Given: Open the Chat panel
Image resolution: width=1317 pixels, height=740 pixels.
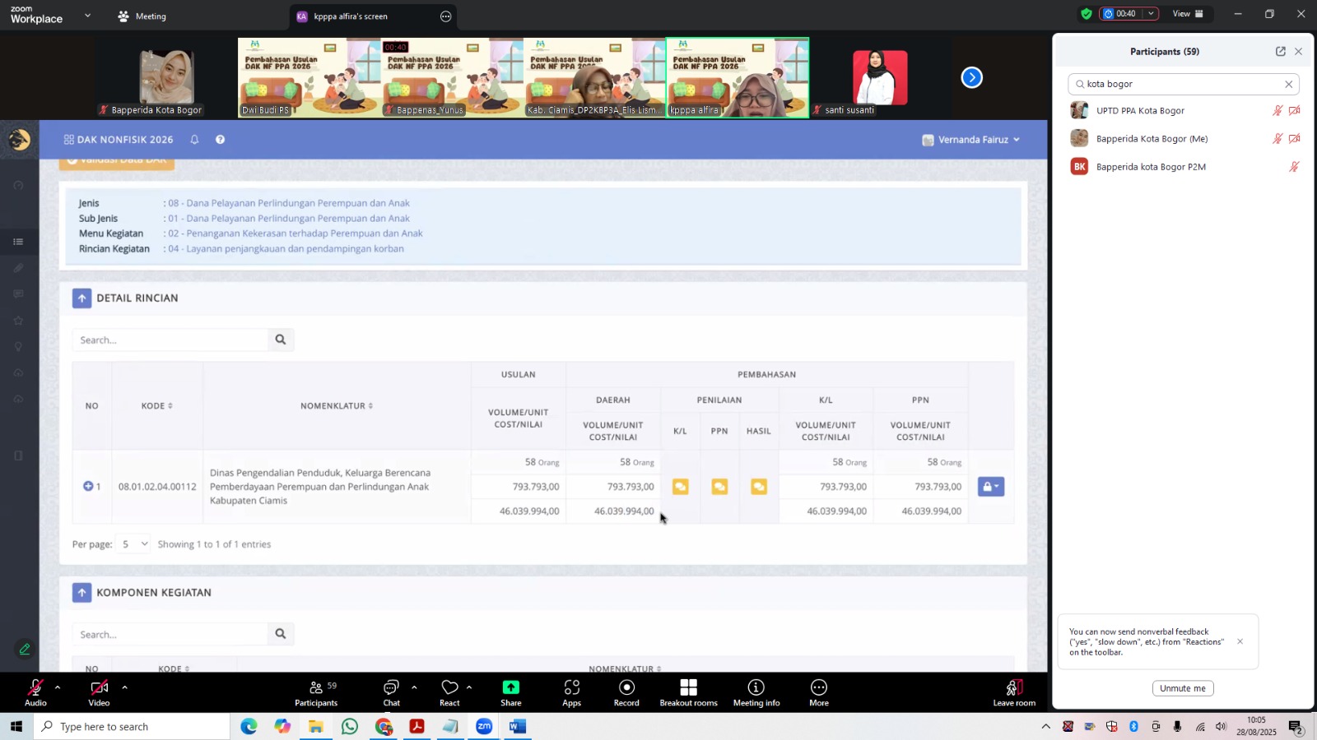Looking at the screenshot, I should pos(392,692).
